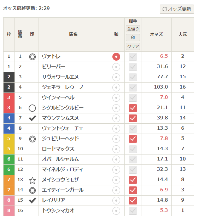Check opponent checkbox for ロードマックス
This screenshot has width=199, height=219.
[x=133, y=149]
